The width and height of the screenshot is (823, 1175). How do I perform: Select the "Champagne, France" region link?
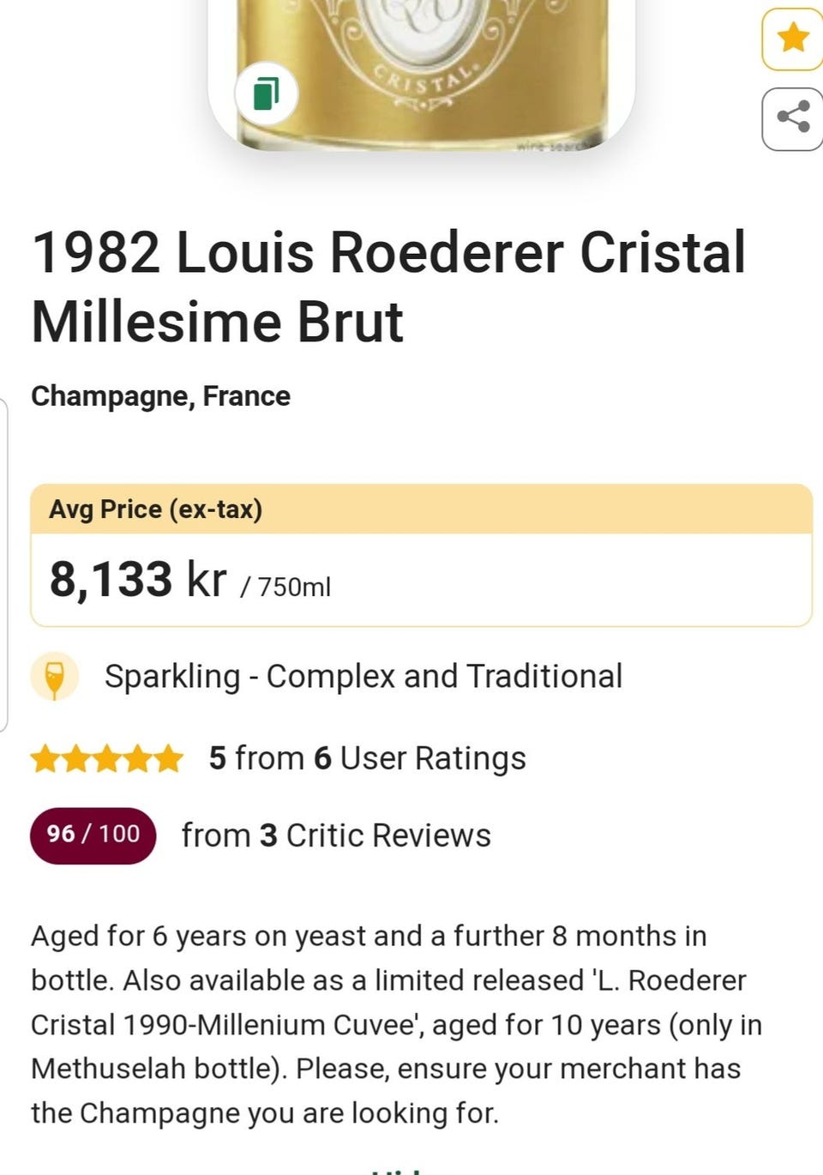click(160, 396)
